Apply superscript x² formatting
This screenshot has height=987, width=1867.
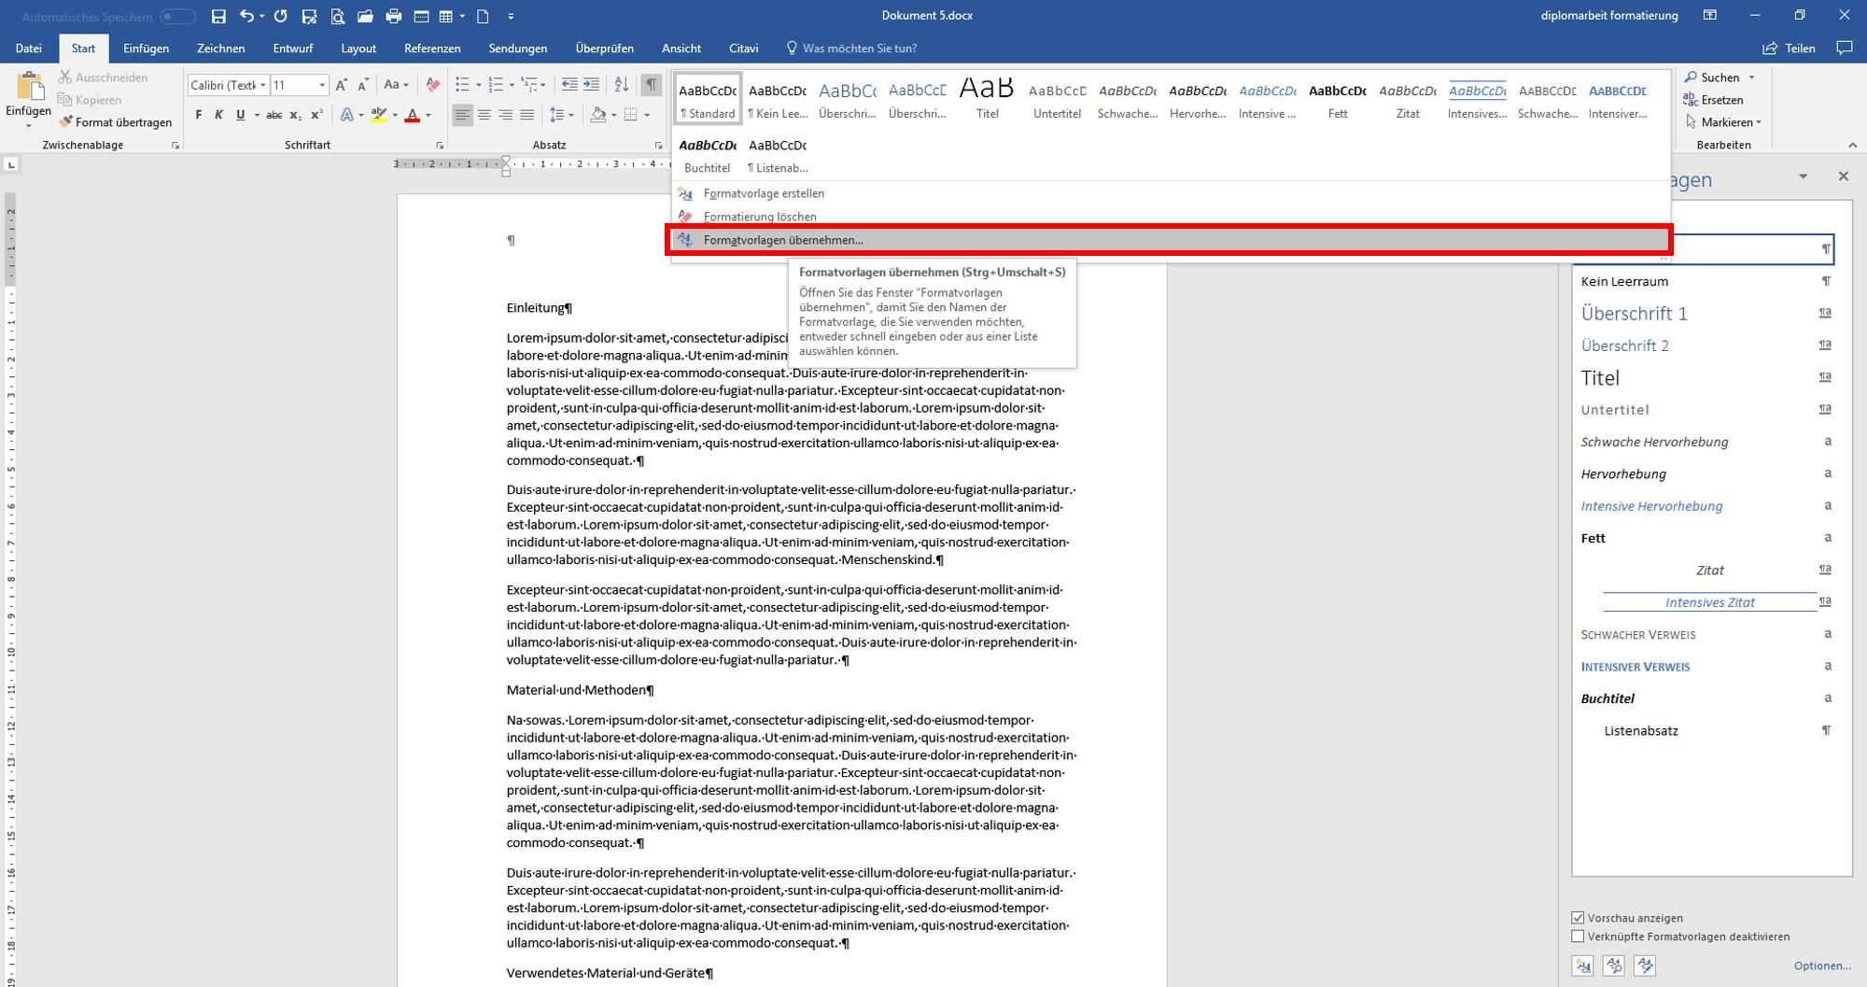pos(316,115)
